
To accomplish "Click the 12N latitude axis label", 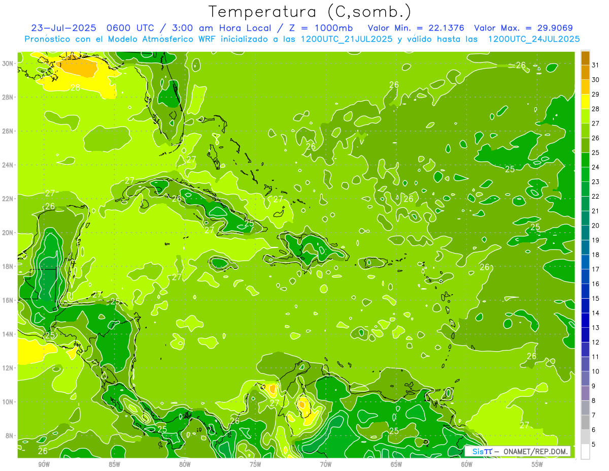I will 8,368.
